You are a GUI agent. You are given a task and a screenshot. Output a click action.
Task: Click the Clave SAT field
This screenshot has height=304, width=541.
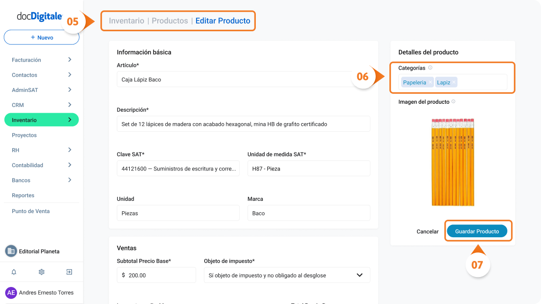[178, 169]
